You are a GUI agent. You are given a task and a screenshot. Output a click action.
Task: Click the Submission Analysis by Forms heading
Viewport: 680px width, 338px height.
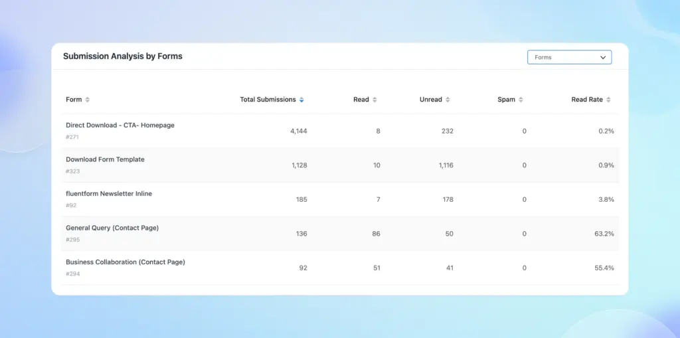click(123, 56)
